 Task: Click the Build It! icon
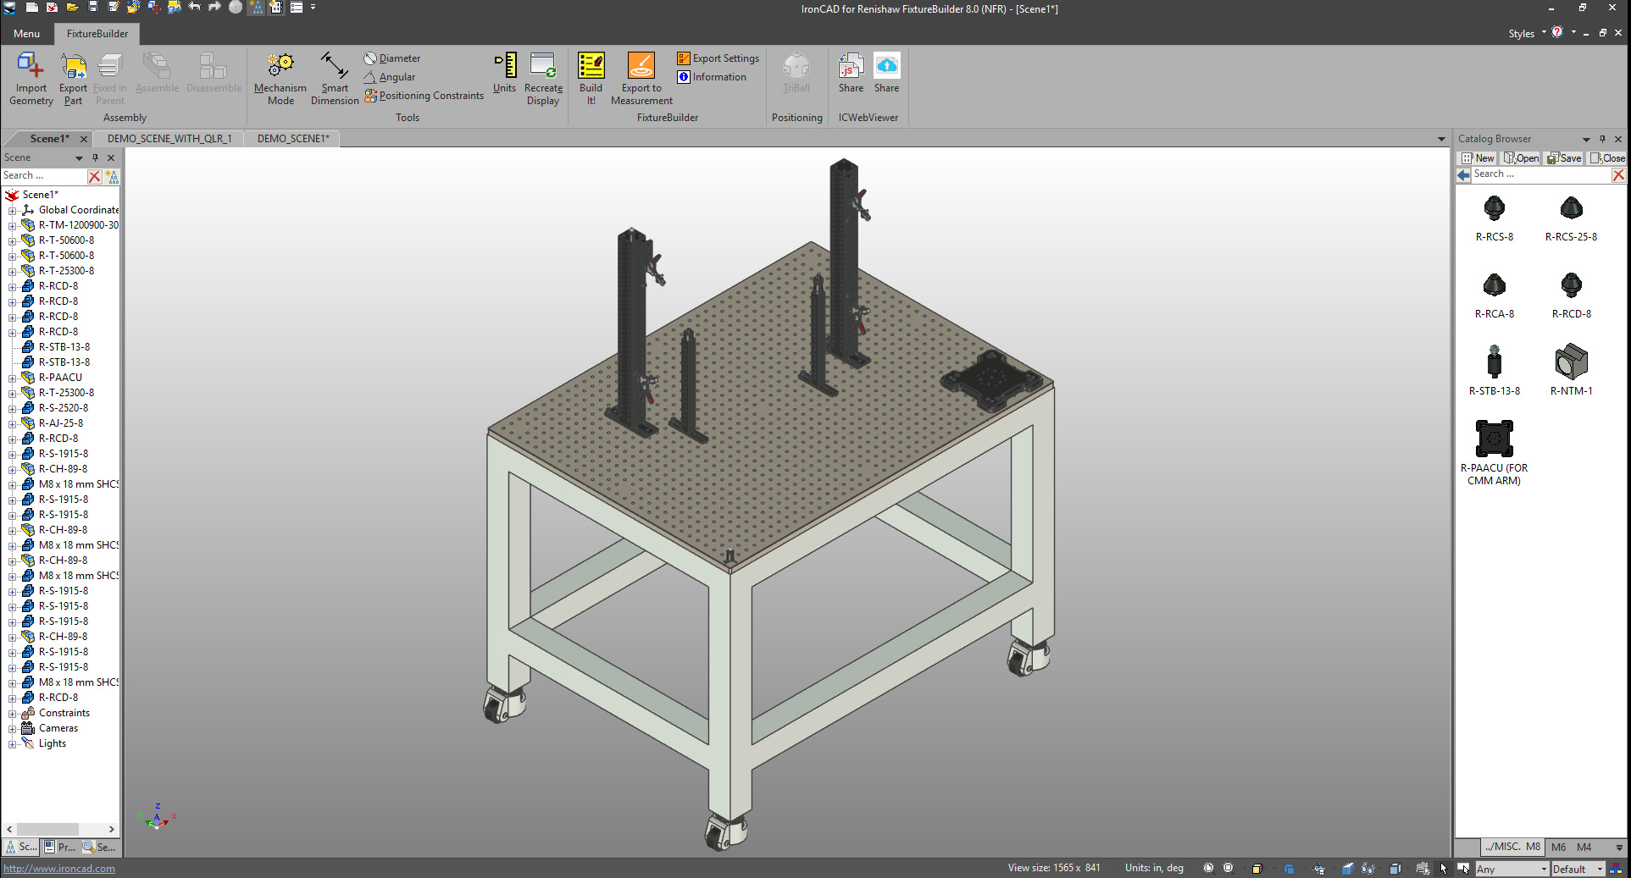(591, 67)
